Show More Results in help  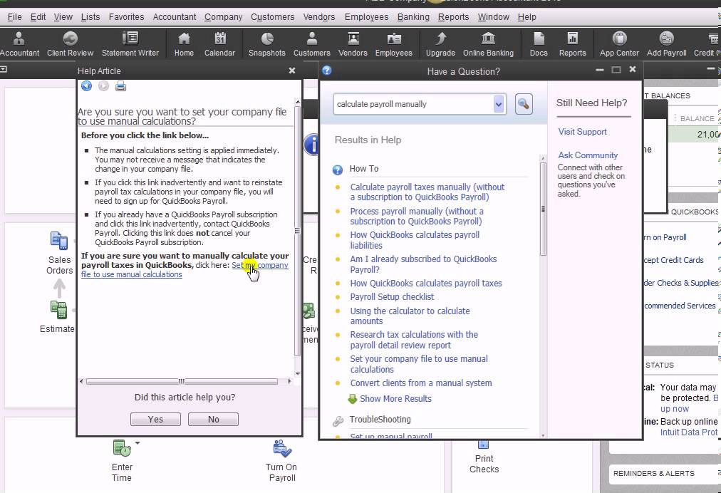(395, 399)
